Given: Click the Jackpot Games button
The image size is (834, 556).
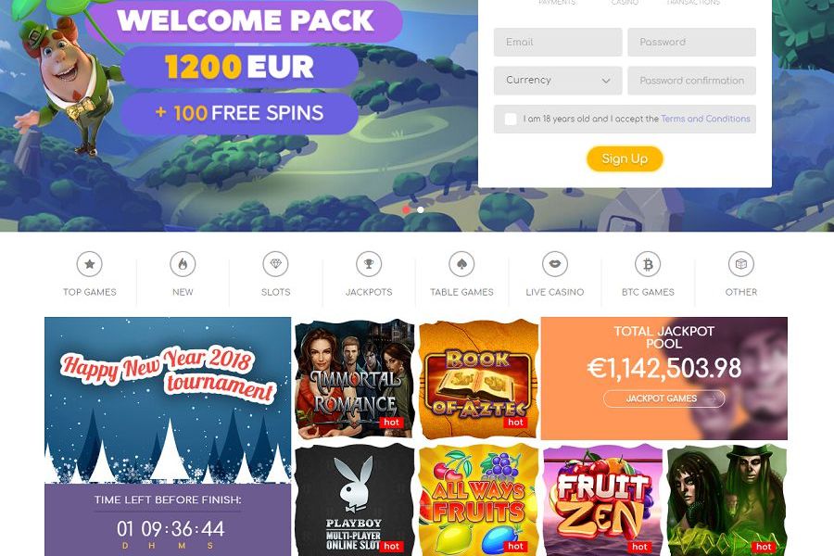Looking at the screenshot, I should click(x=663, y=398).
